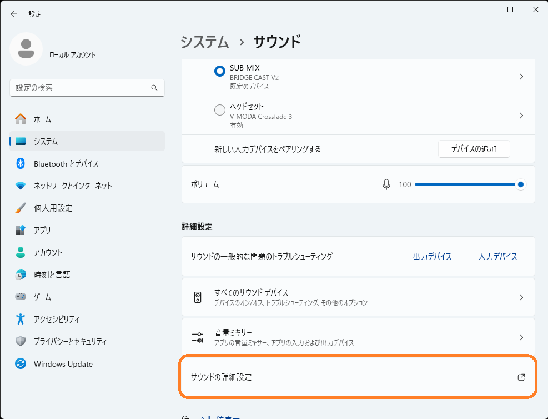This screenshot has width=548, height=419.
Task: Click the アプリ icon in sidebar
Action: pyautogui.click(x=21, y=230)
